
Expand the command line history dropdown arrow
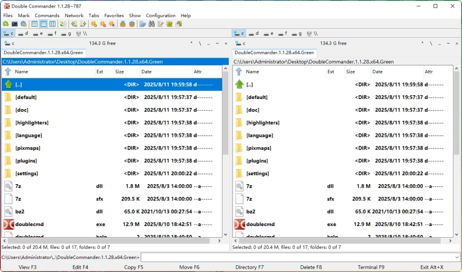point(457,257)
